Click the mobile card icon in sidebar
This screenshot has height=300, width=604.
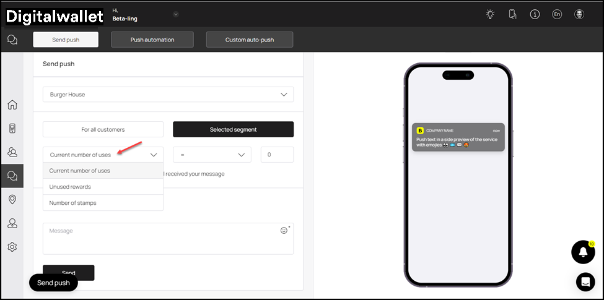[12, 129]
